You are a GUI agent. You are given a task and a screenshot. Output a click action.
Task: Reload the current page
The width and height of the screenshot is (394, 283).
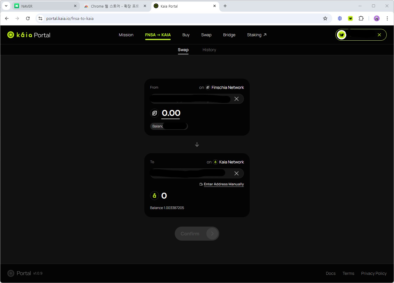pyautogui.click(x=28, y=18)
